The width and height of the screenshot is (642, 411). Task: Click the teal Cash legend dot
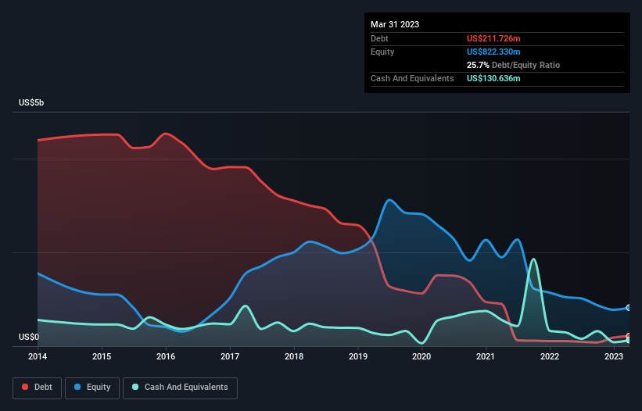(135, 387)
